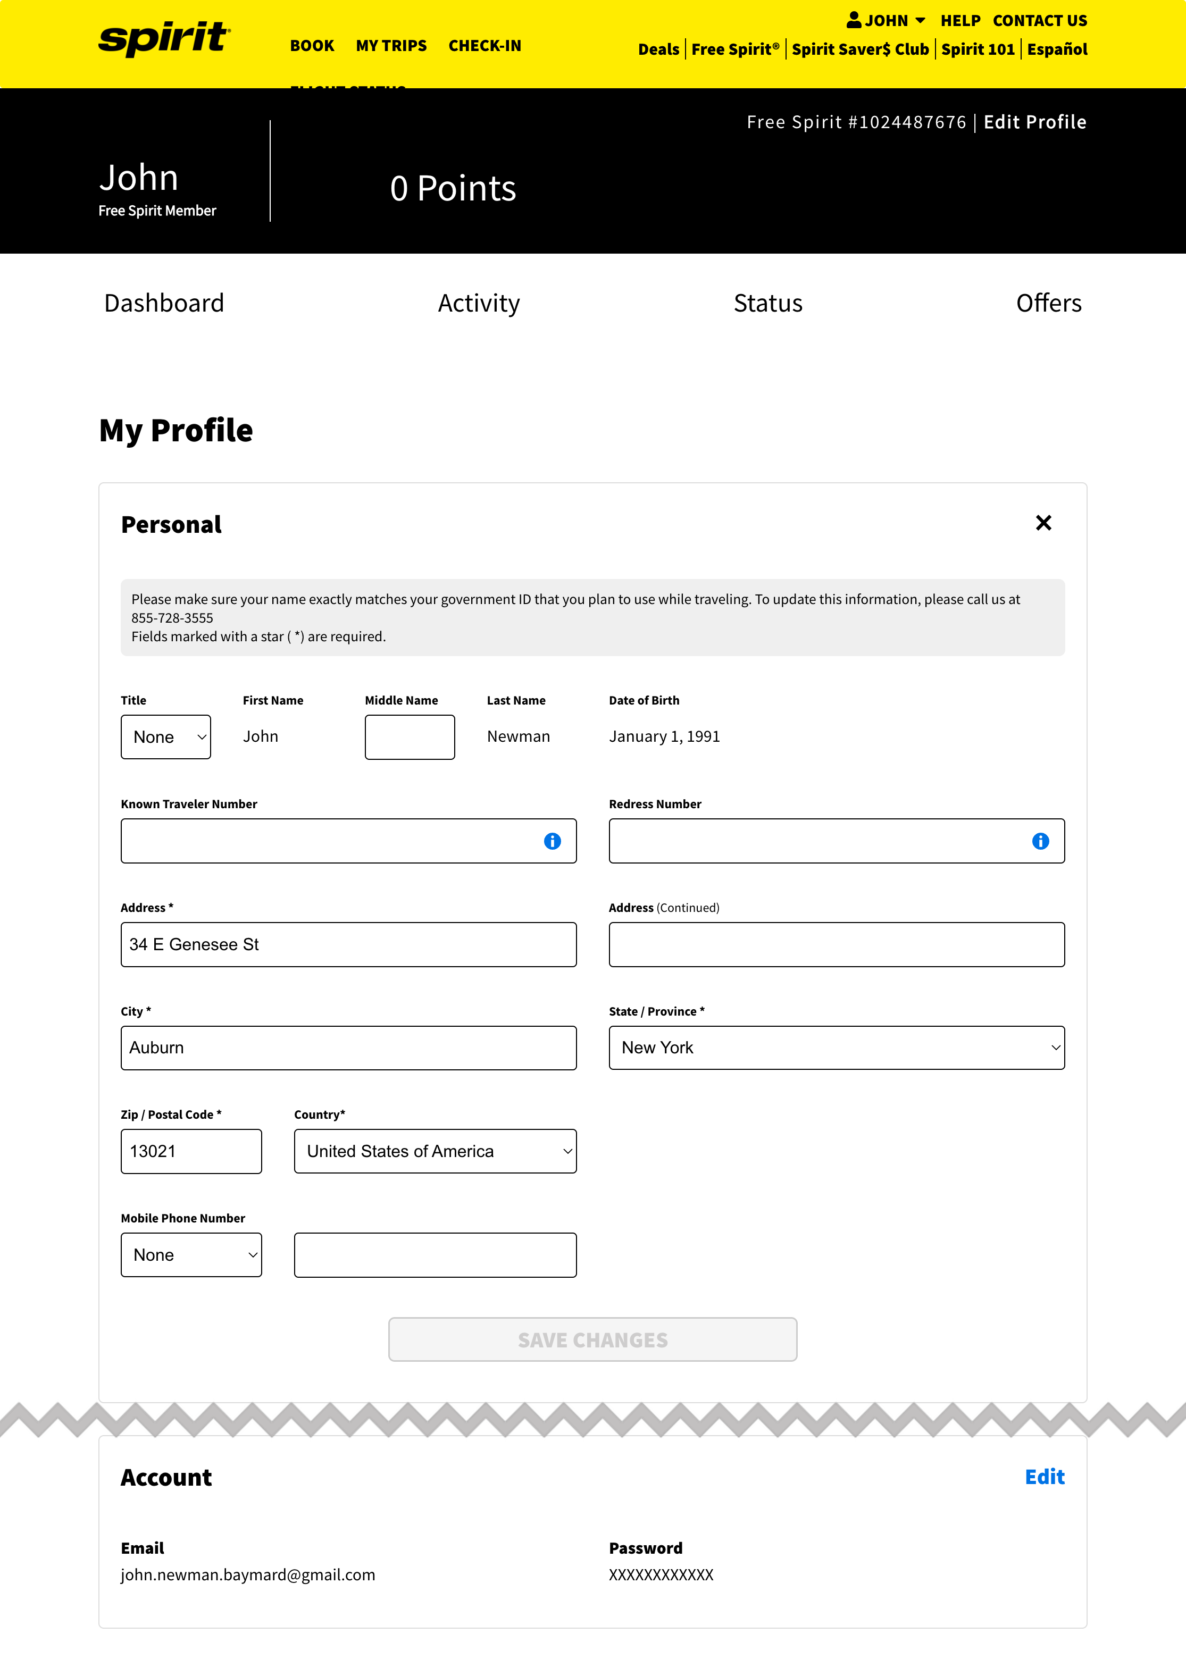Click Edit in the Account section
Image resolution: width=1186 pixels, height=1659 pixels.
click(x=1045, y=1477)
